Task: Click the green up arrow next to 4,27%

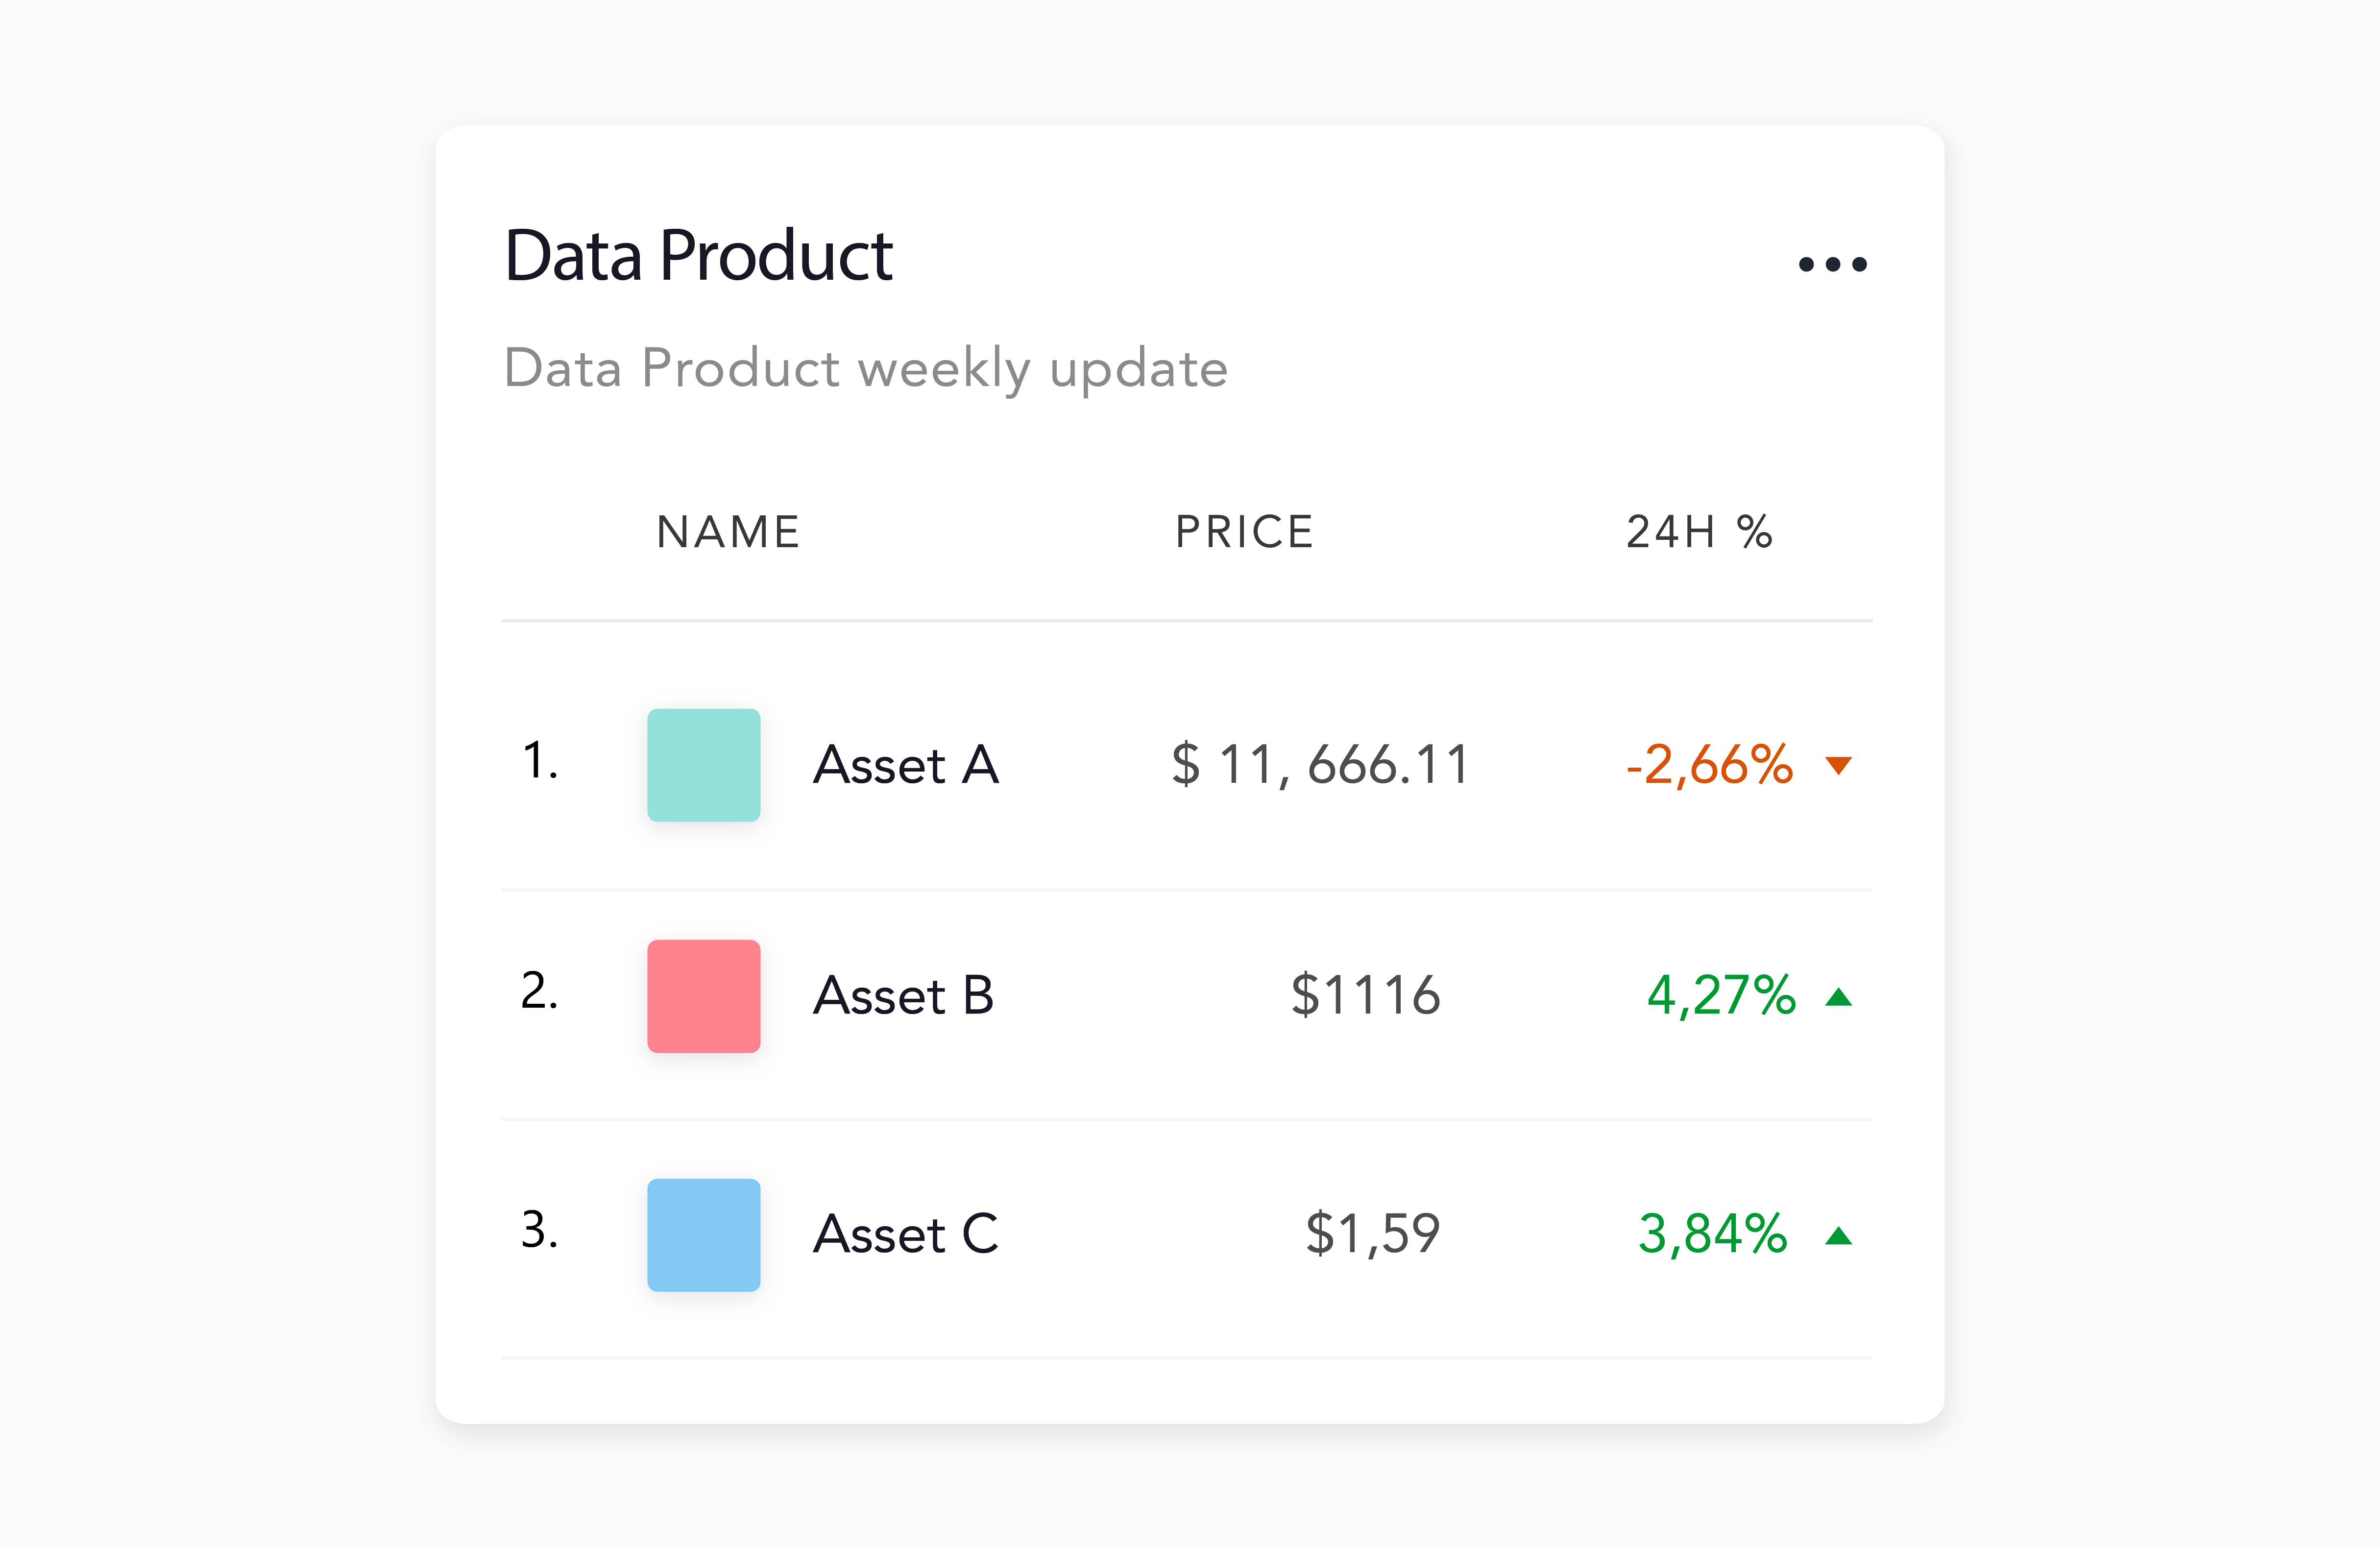Action: (1838, 997)
